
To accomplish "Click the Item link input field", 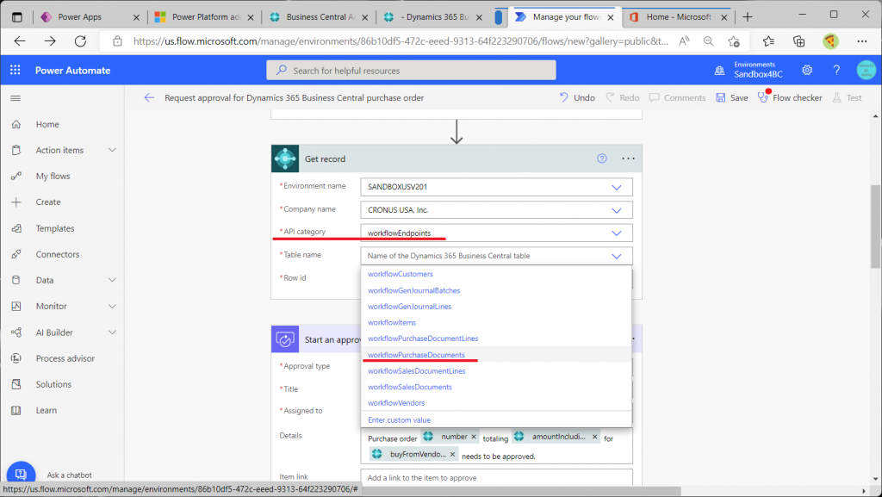I will point(496,477).
